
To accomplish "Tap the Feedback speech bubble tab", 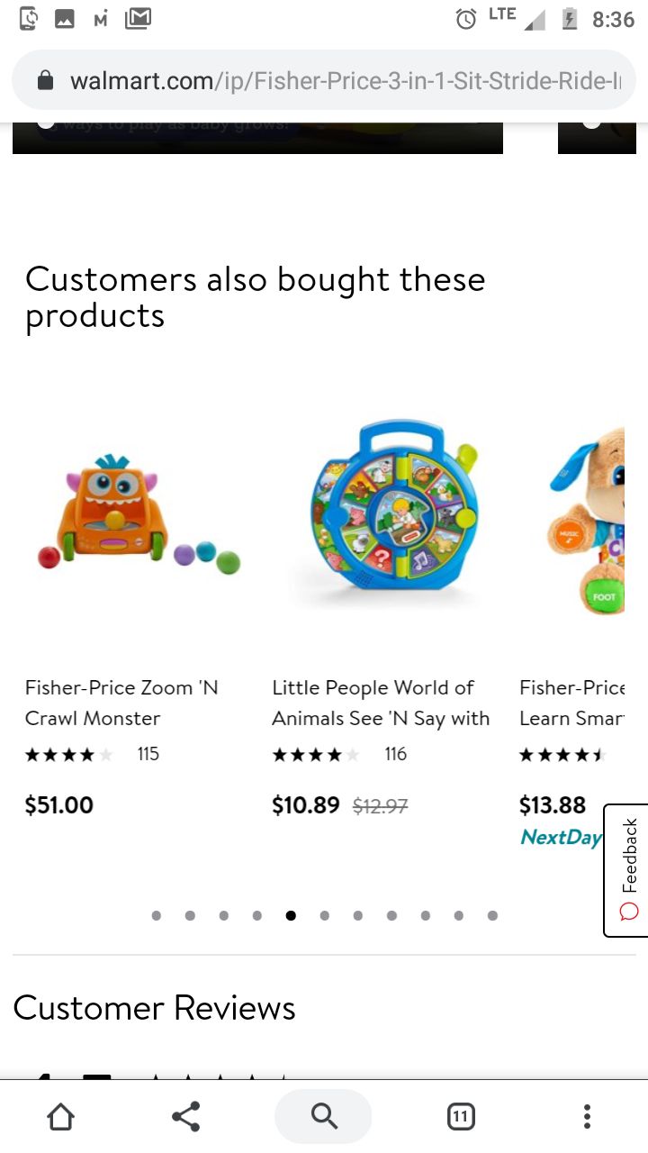I will (x=626, y=870).
